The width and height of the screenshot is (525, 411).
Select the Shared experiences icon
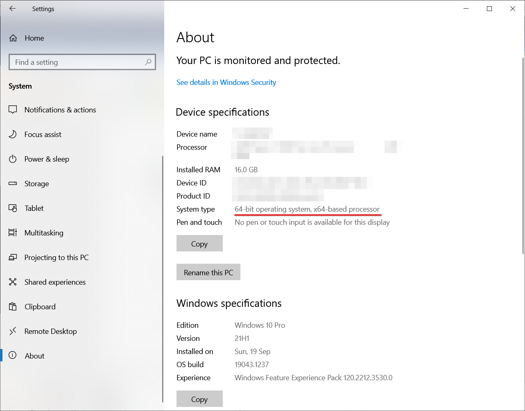(x=13, y=282)
